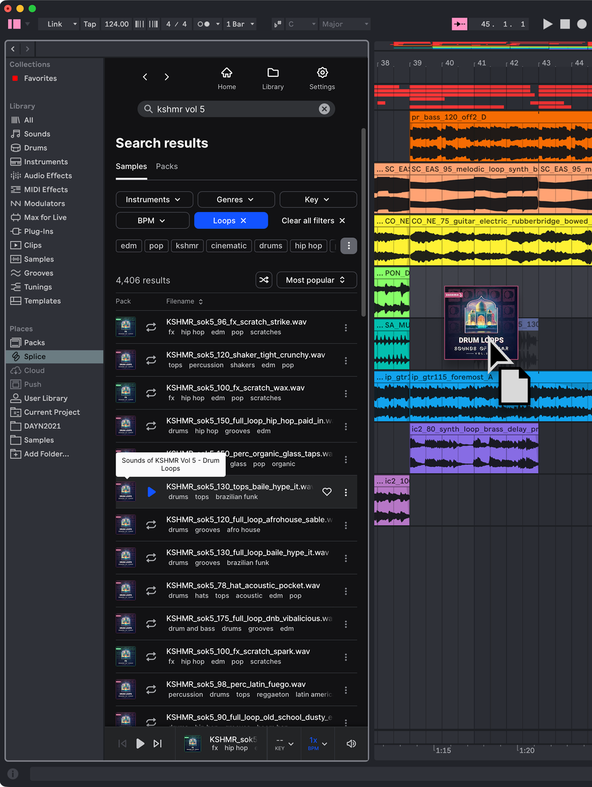Shuffle the search results

click(x=264, y=280)
